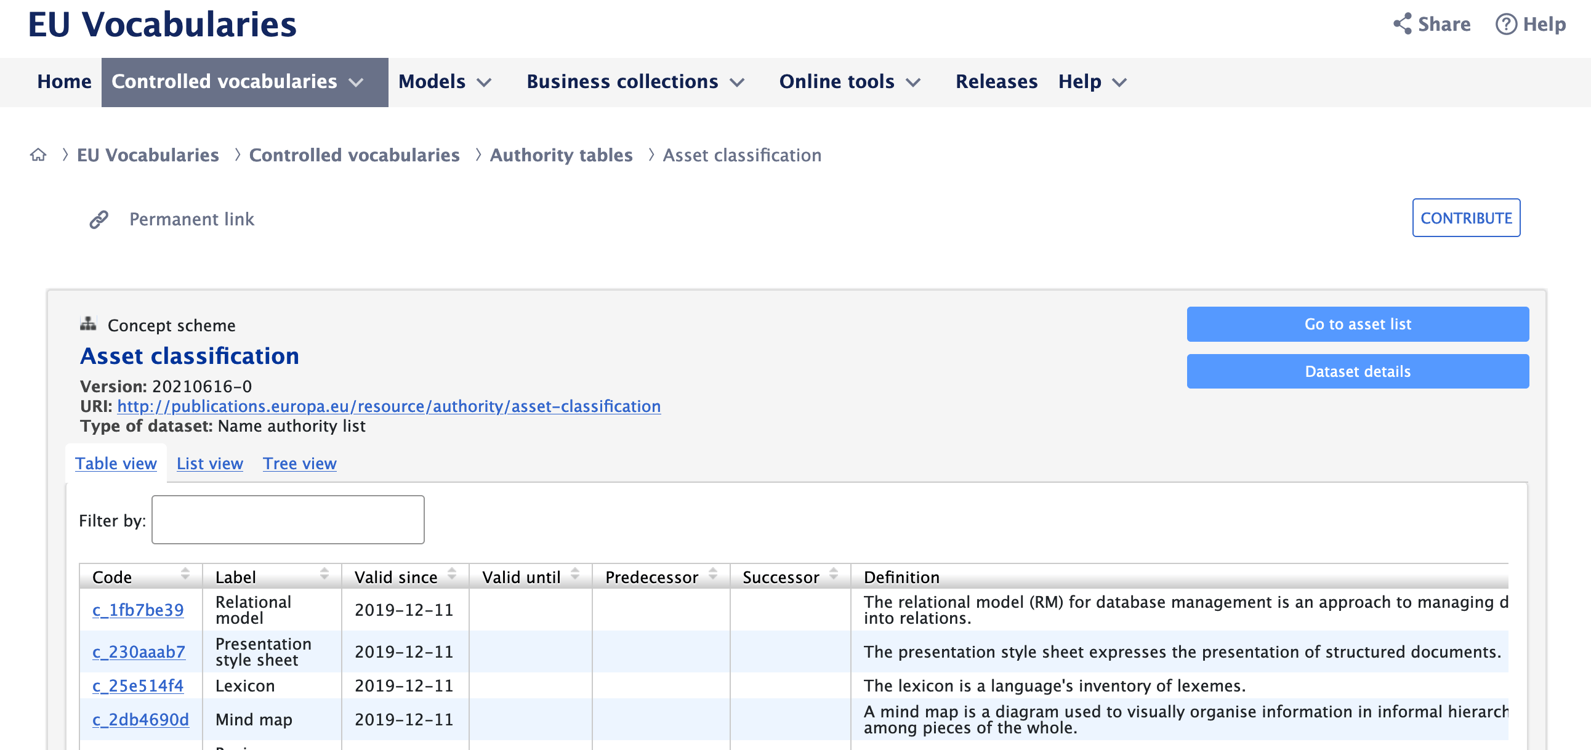This screenshot has width=1591, height=750.
Task: Sort by Valid until column arrows
Action: coord(575,574)
